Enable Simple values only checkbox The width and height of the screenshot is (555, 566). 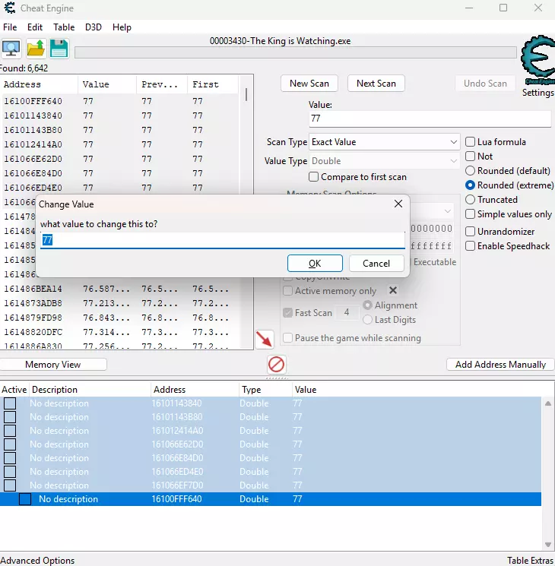pyautogui.click(x=470, y=214)
